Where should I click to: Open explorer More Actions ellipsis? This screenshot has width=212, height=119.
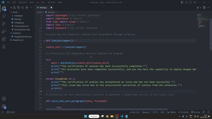(31, 8)
